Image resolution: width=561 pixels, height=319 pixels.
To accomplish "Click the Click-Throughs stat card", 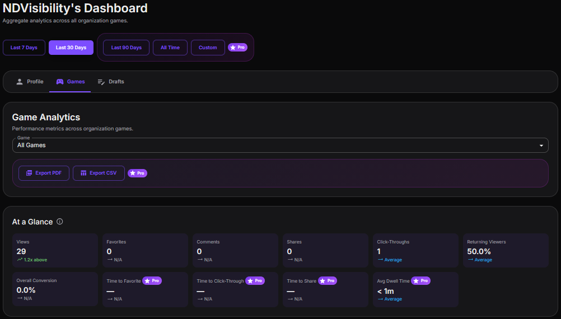I will [x=416, y=250].
